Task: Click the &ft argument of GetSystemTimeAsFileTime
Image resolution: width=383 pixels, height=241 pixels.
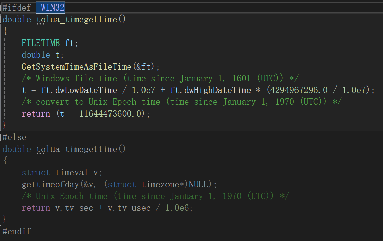Action: pyautogui.click(x=143, y=67)
